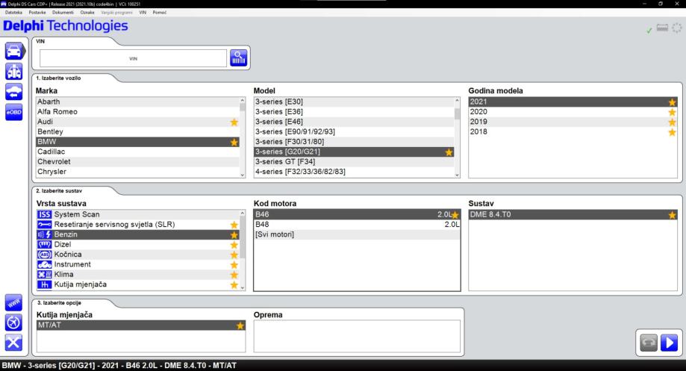Select the Klima system type
686x371 pixels.
click(138, 275)
